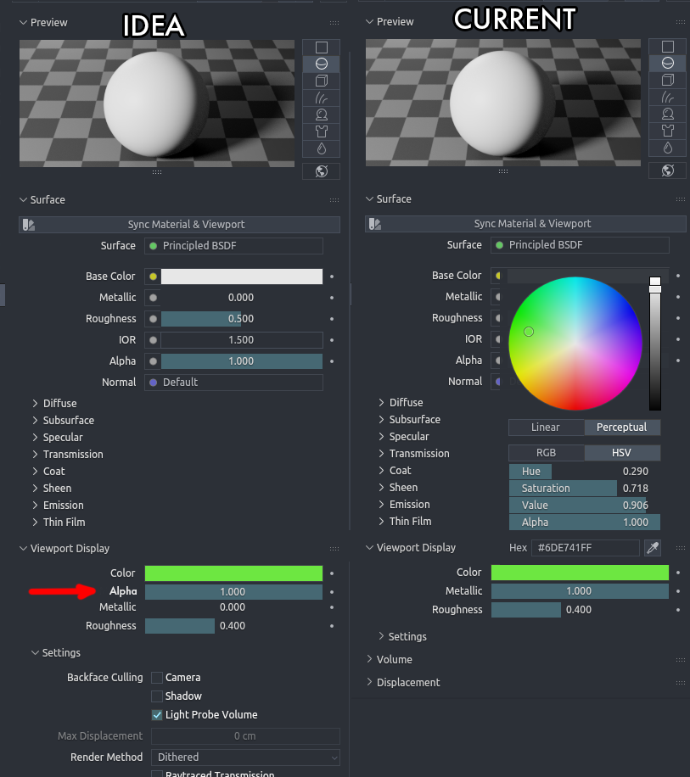This screenshot has width=690, height=777.
Task: Enable Backface Culling Camera checkbox
Action: point(157,678)
